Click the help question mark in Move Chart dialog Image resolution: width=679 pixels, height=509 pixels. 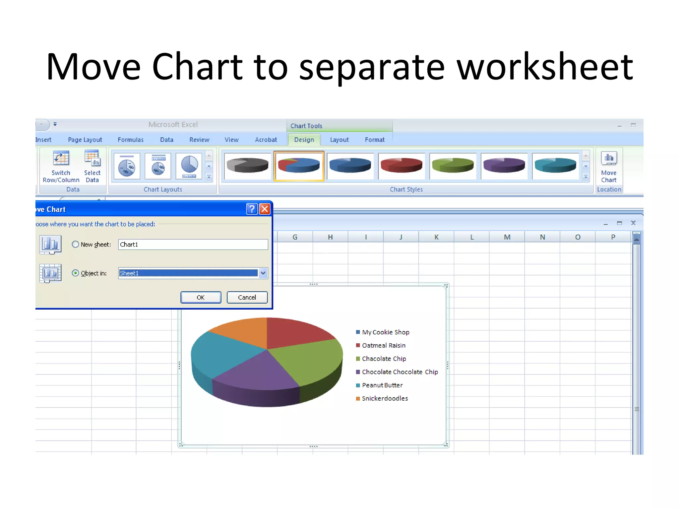pyautogui.click(x=252, y=209)
